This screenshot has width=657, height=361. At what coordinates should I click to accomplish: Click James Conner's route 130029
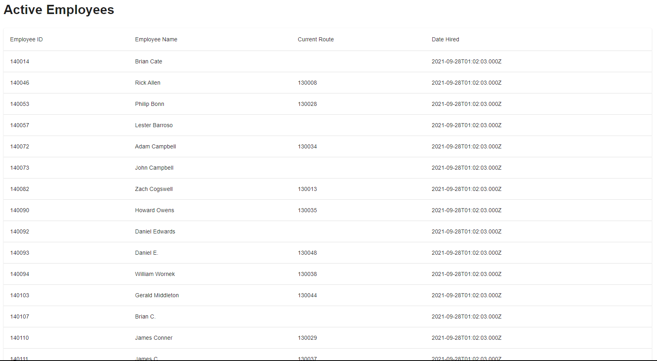307,338
